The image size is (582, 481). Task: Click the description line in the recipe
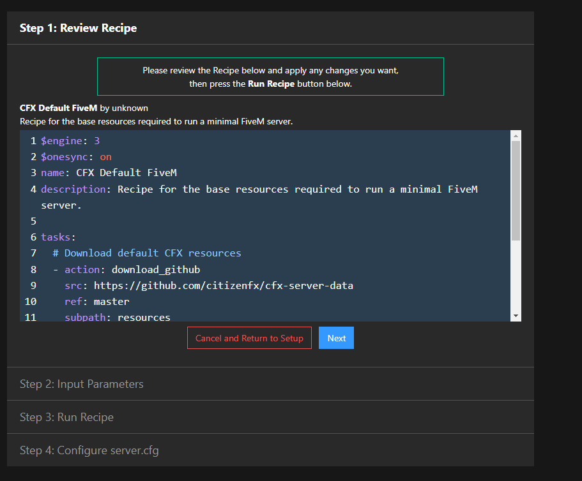click(259, 189)
